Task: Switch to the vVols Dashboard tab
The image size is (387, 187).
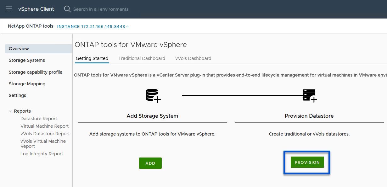Action: coord(193,58)
